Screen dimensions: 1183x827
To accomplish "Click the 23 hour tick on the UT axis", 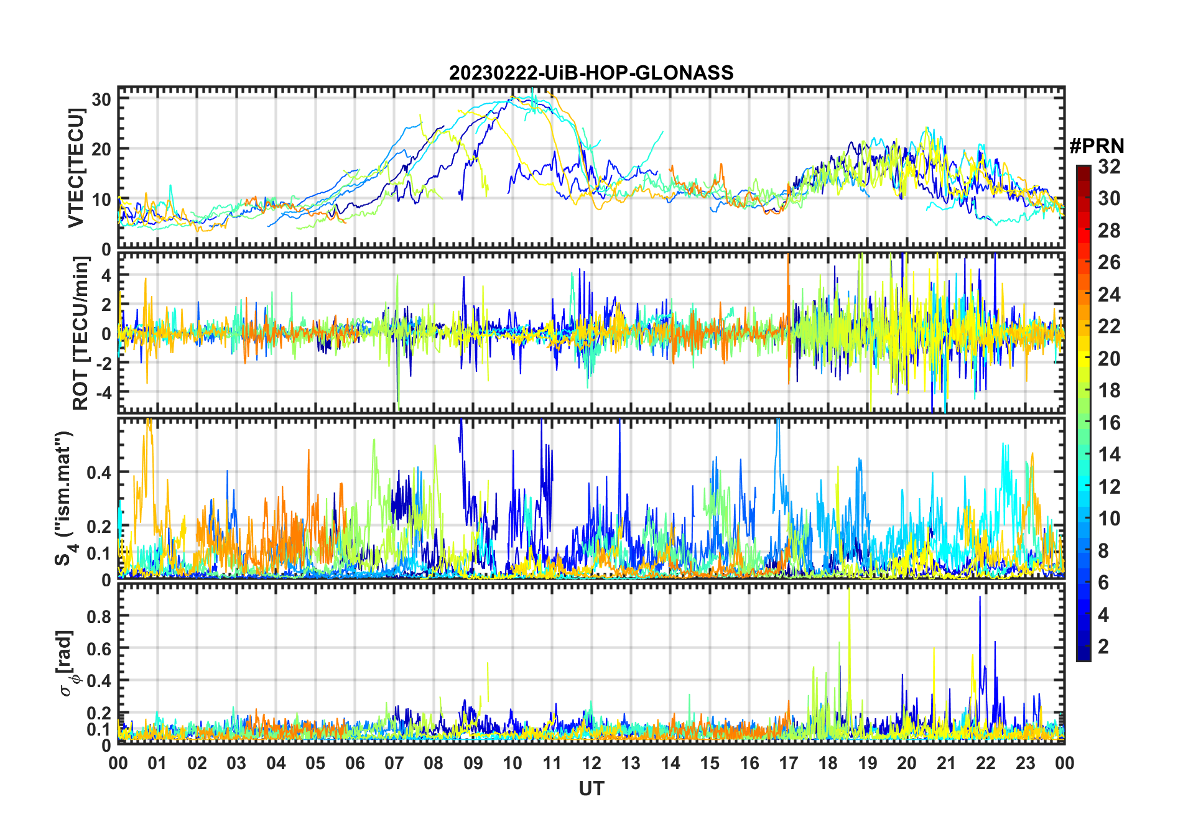I will coord(1025,764).
